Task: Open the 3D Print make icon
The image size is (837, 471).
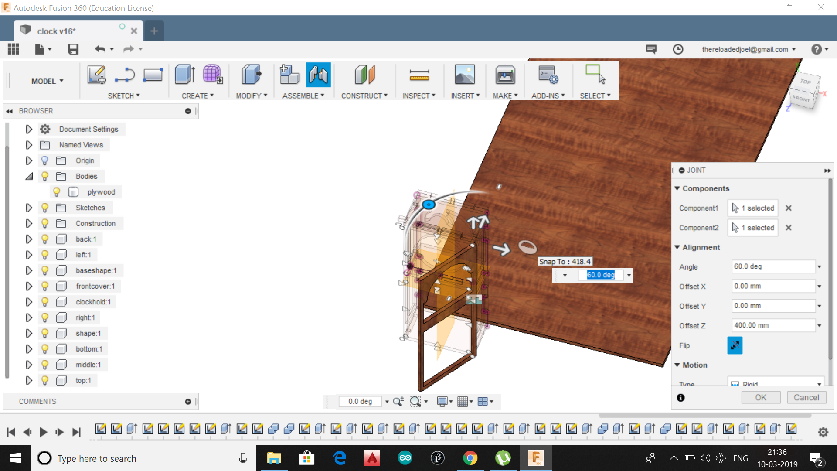Action: (505, 75)
